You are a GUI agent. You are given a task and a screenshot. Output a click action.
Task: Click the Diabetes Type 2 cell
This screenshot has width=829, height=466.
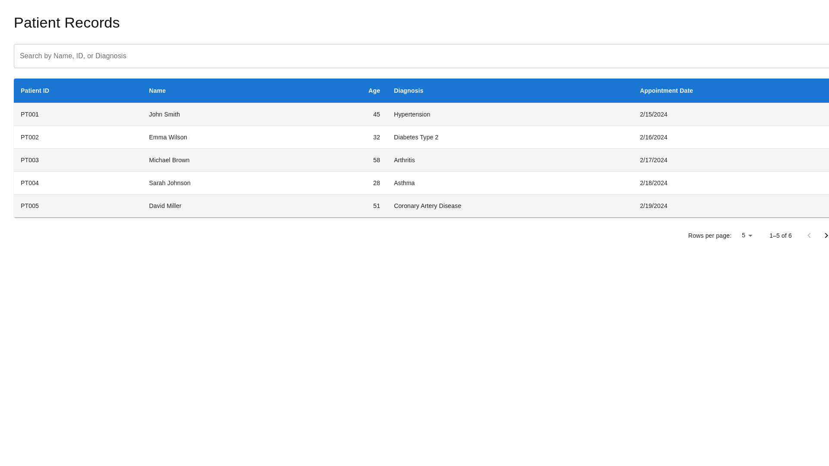pyautogui.click(x=416, y=137)
